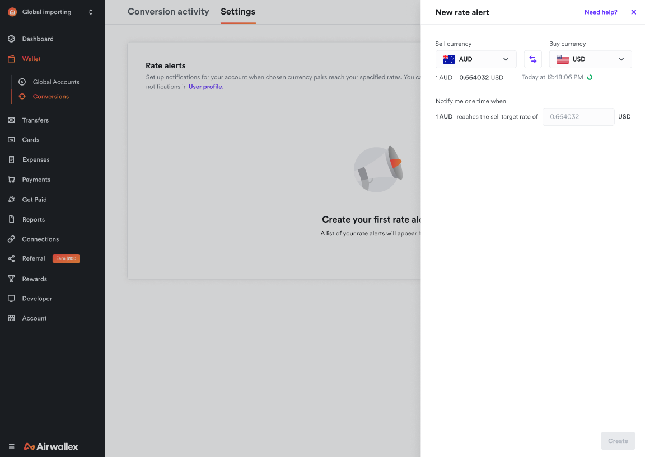This screenshot has width=645, height=457.
Task: Switch to the Conversion activity tab
Action: (x=168, y=12)
